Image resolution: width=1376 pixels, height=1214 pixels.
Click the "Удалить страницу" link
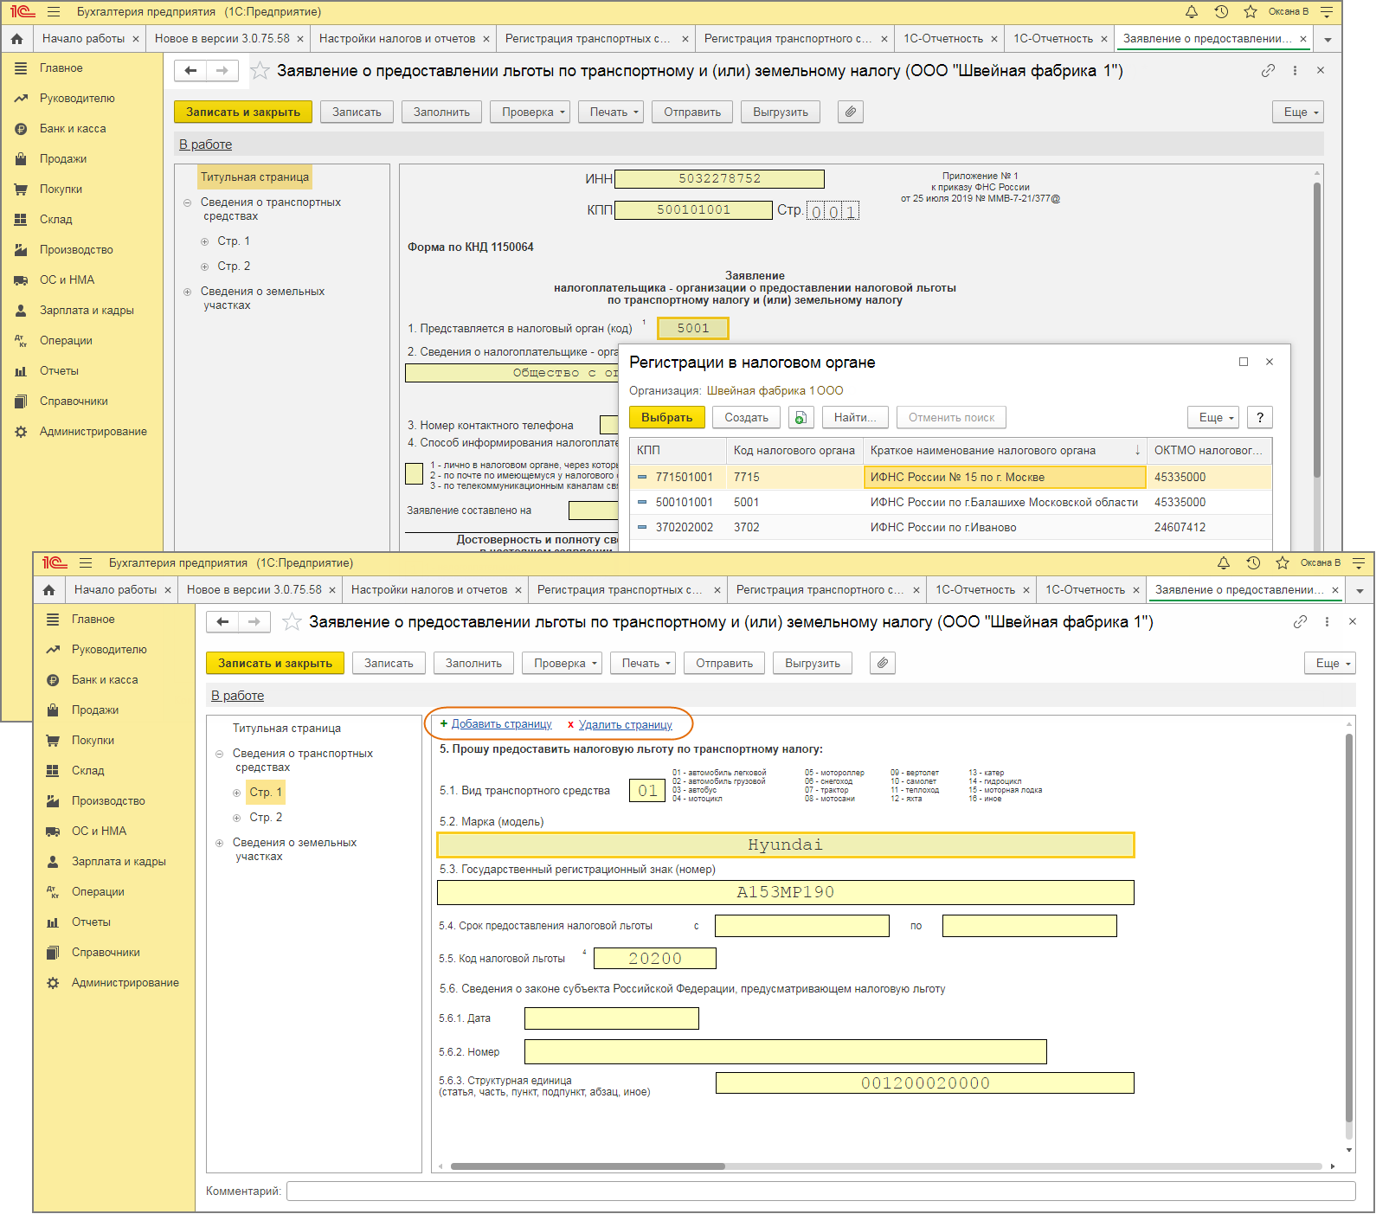[625, 725]
